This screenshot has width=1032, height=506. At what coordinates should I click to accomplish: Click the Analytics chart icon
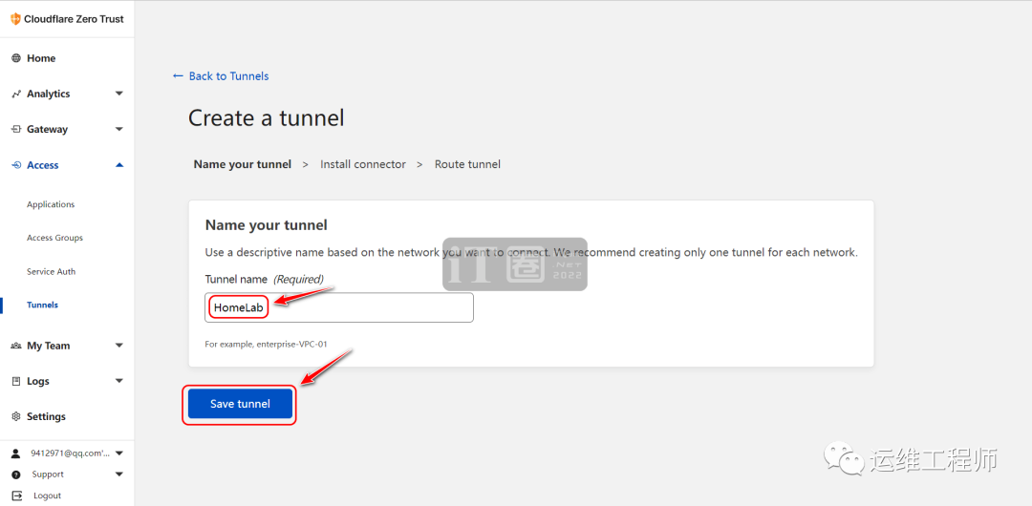point(16,95)
